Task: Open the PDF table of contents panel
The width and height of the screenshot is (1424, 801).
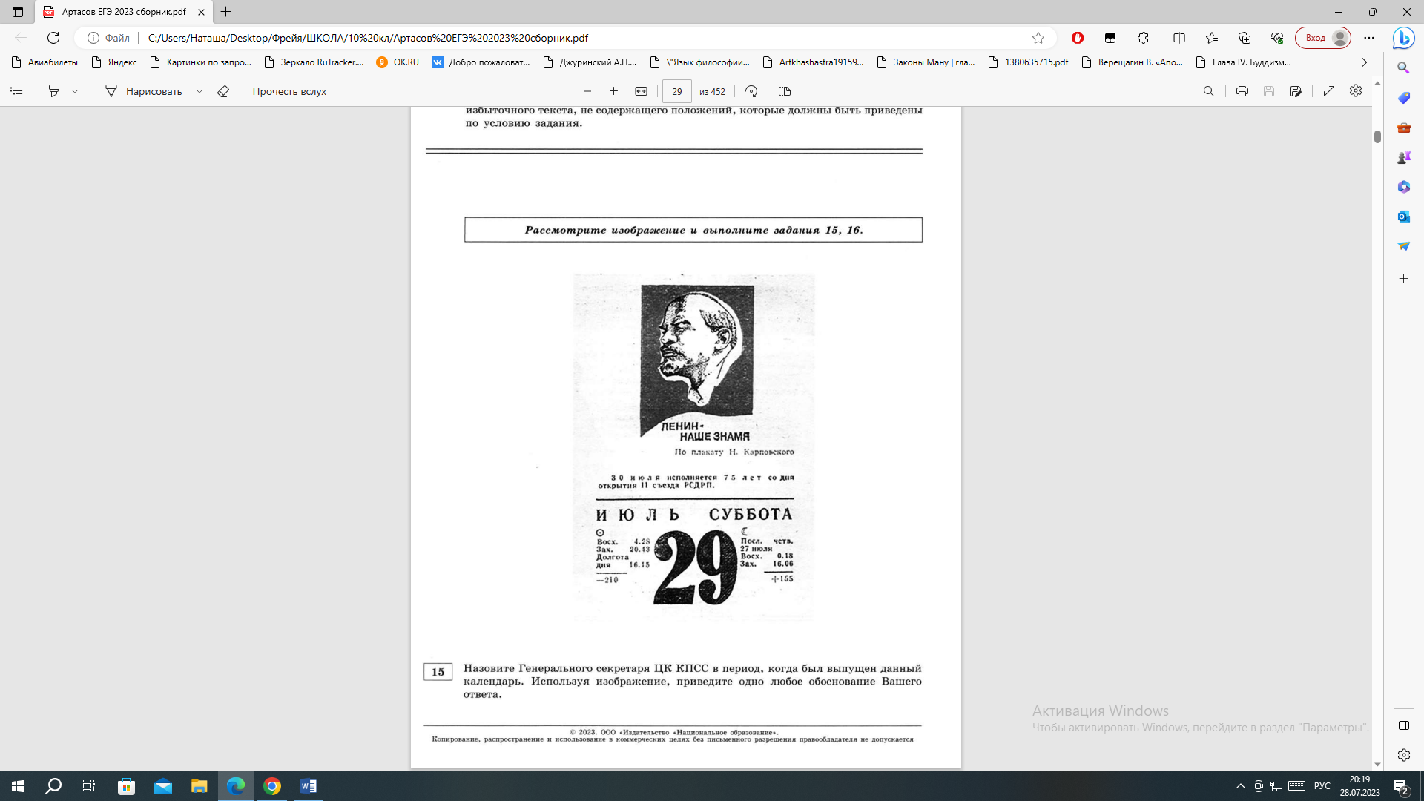Action: click(x=16, y=91)
